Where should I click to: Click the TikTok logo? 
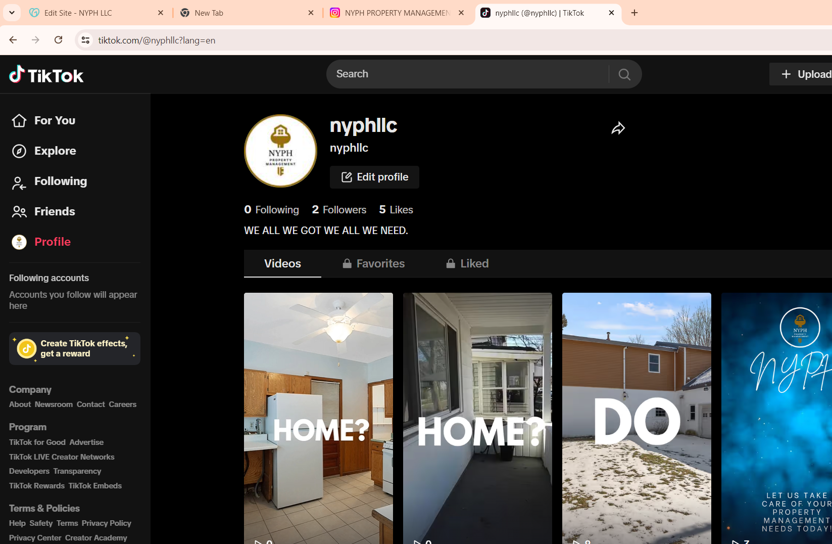pyautogui.click(x=46, y=75)
